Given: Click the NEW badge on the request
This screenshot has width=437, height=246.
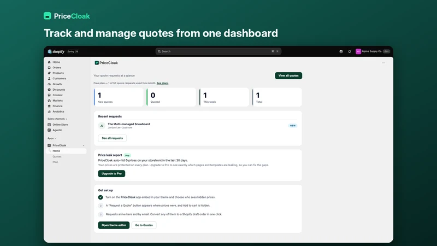Looking at the screenshot, I should pyautogui.click(x=293, y=126).
